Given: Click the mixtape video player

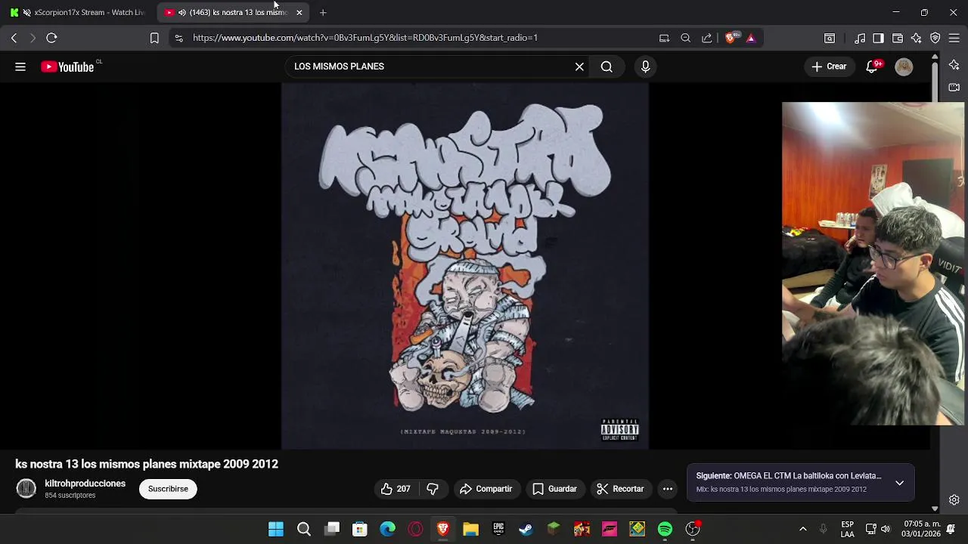Looking at the screenshot, I should [465, 266].
